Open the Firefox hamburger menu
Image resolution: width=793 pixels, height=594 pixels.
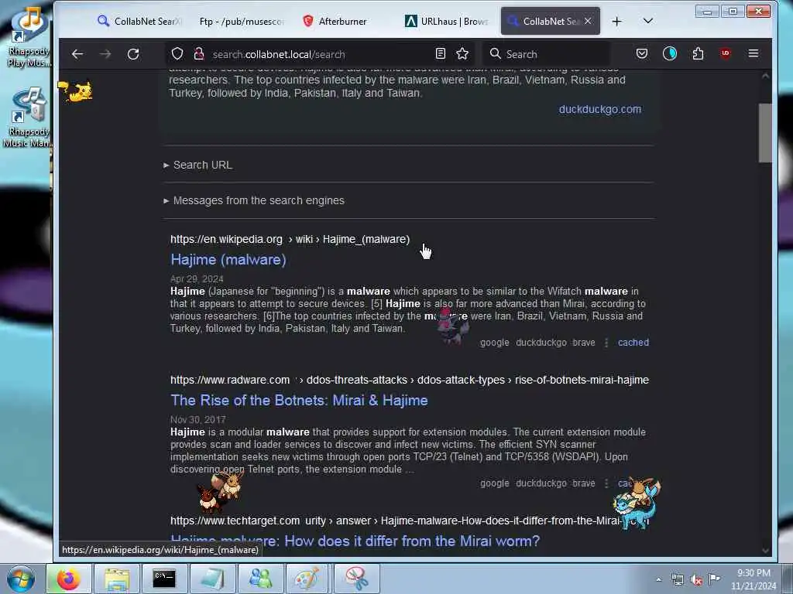click(754, 53)
